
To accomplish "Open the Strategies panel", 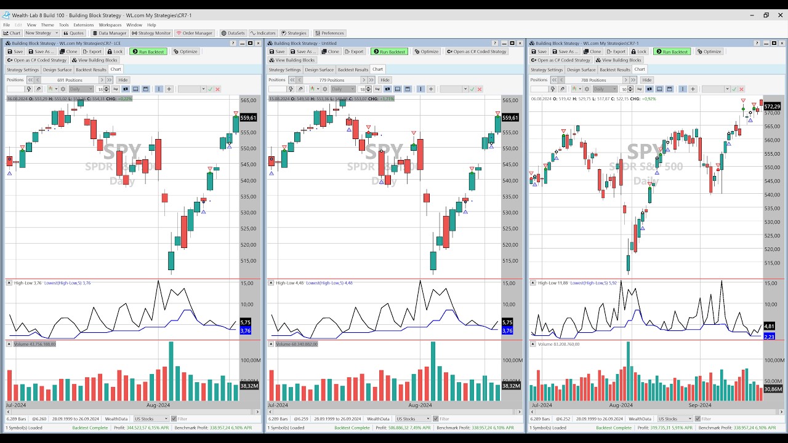I will point(294,33).
